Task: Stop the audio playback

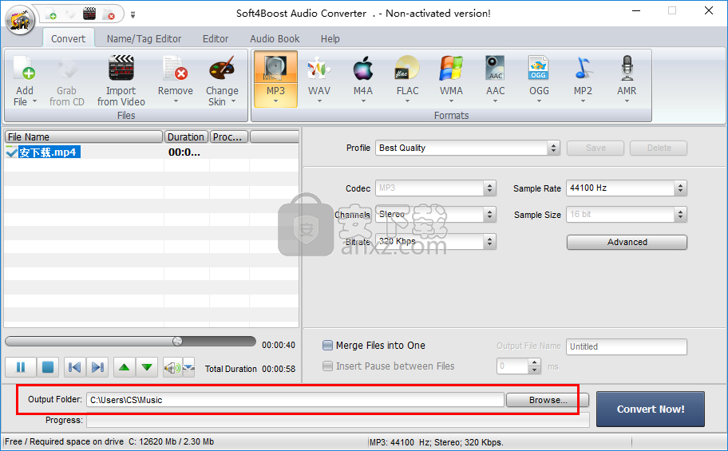Action: (x=47, y=367)
